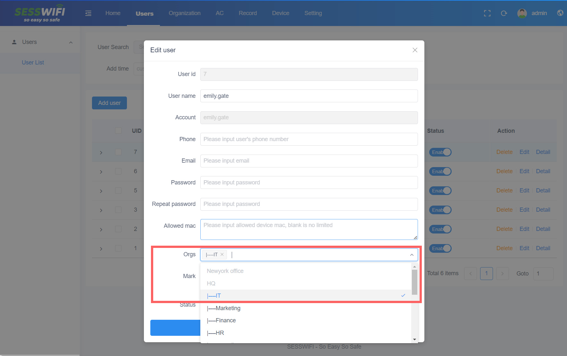Focus the Phone number input
Image resolution: width=567 pixels, height=356 pixels.
[309, 139]
